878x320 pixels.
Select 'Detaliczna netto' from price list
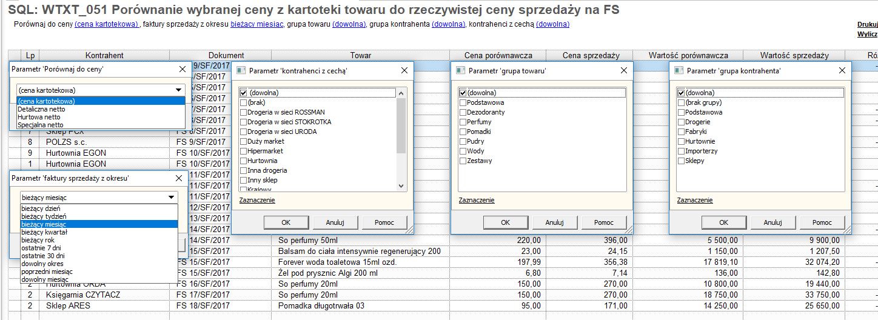click(101, 109)
